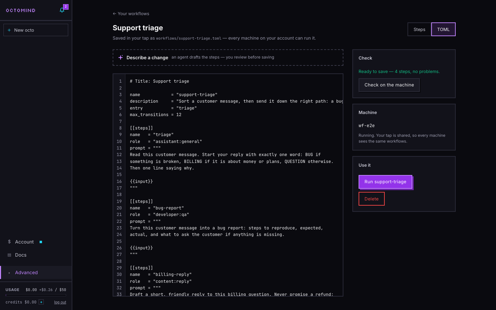Click the 'Use it' panel heading
This screenshot has height=310, width=496.
click(x=364, y=165)
